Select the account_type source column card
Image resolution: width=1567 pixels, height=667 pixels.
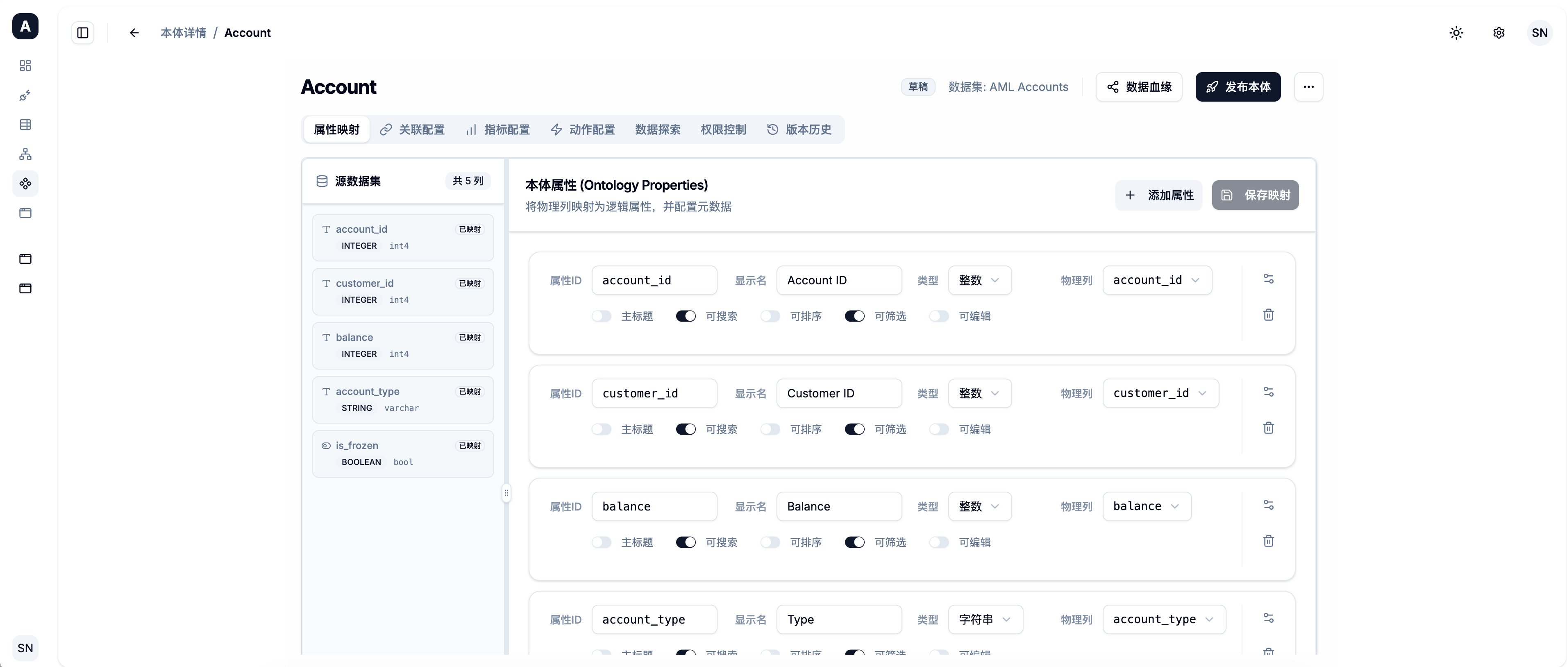[x=403, y=399]
